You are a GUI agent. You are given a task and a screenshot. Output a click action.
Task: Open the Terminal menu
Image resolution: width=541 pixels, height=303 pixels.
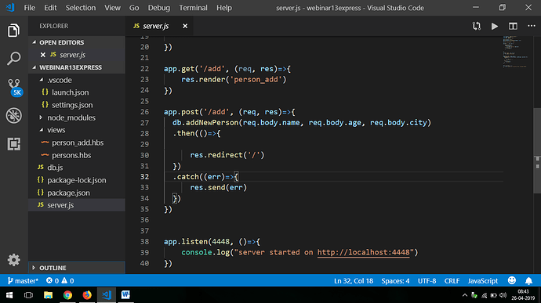pyautogui.click(x=193, y=8)
